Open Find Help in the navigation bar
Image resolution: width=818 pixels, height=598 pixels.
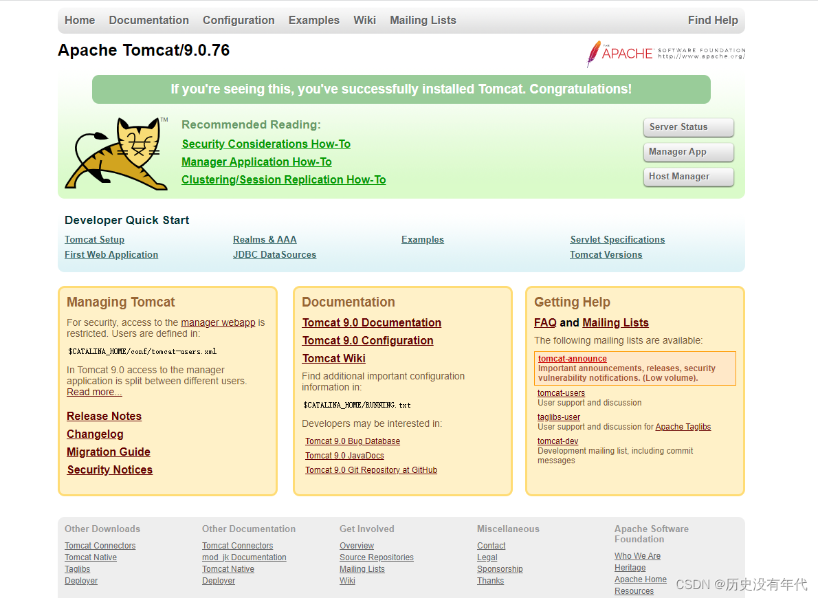(713, 21)
